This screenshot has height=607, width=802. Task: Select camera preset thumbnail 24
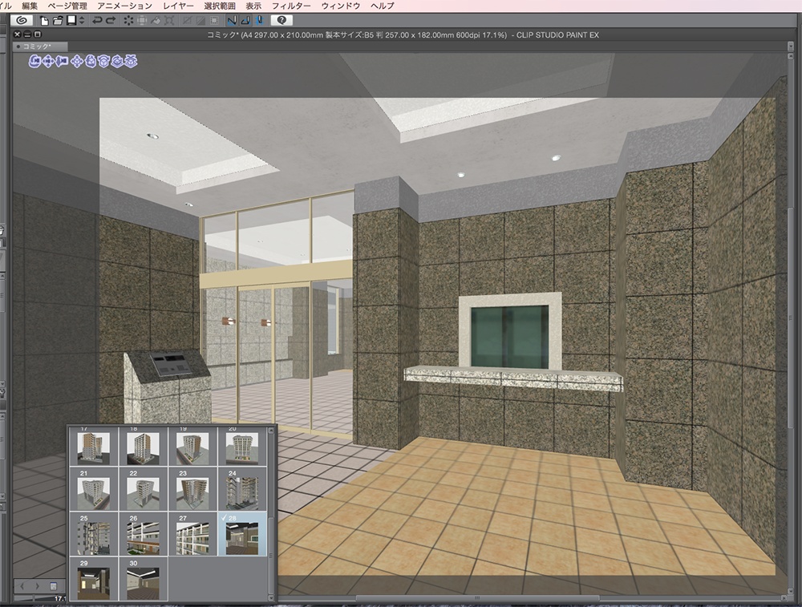tap(242, 489)
